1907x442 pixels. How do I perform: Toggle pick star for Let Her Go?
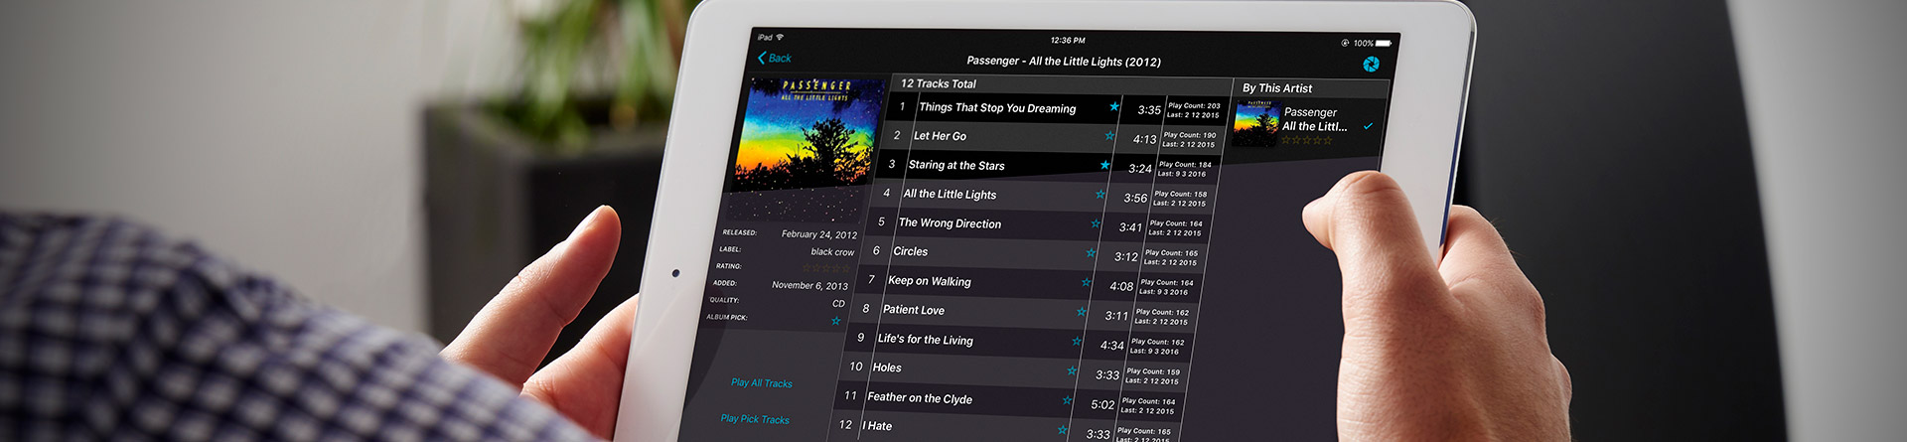point(1109,136)
